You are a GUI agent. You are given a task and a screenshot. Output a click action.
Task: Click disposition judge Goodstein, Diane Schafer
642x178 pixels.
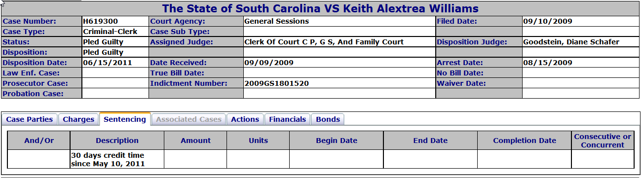tap(571, 42)
